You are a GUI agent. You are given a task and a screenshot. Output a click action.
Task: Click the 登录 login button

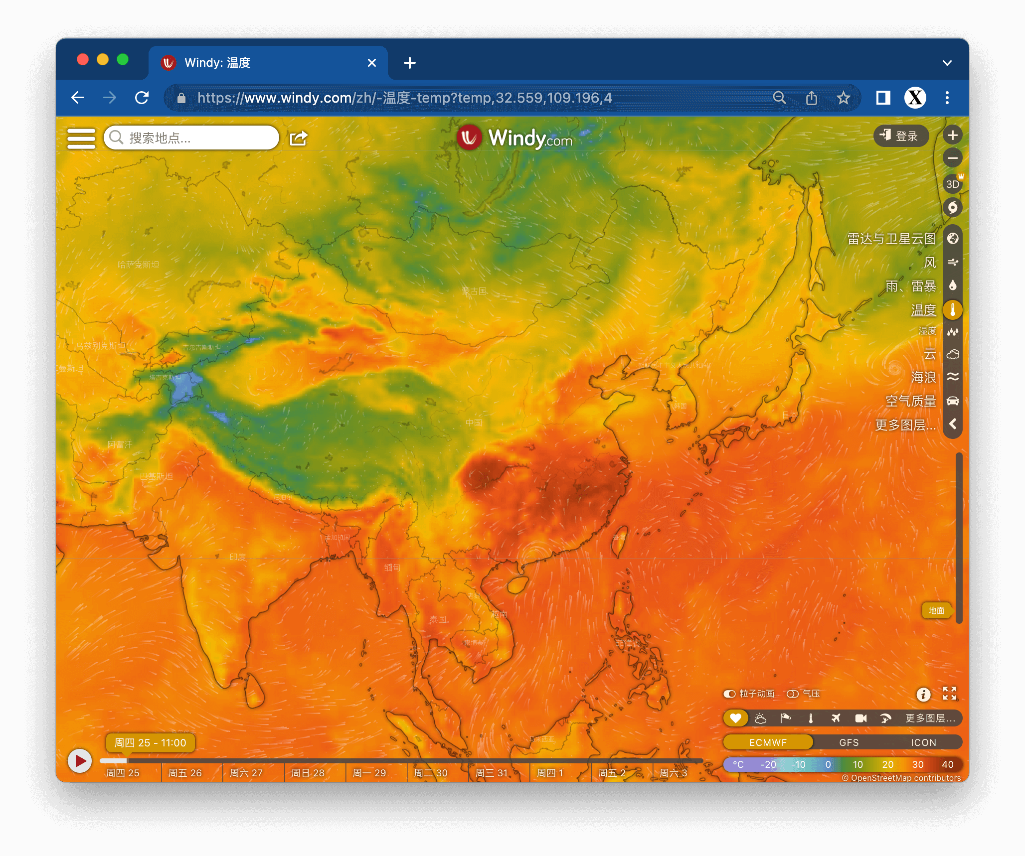click(900, 136)
